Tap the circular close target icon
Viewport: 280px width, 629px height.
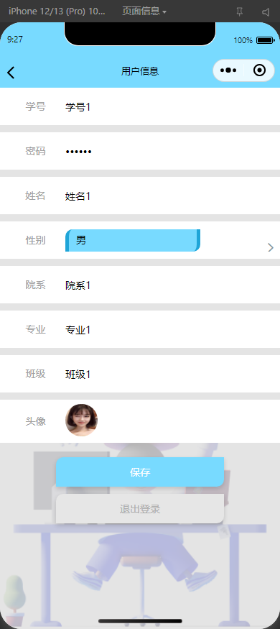tap(260, 70)
